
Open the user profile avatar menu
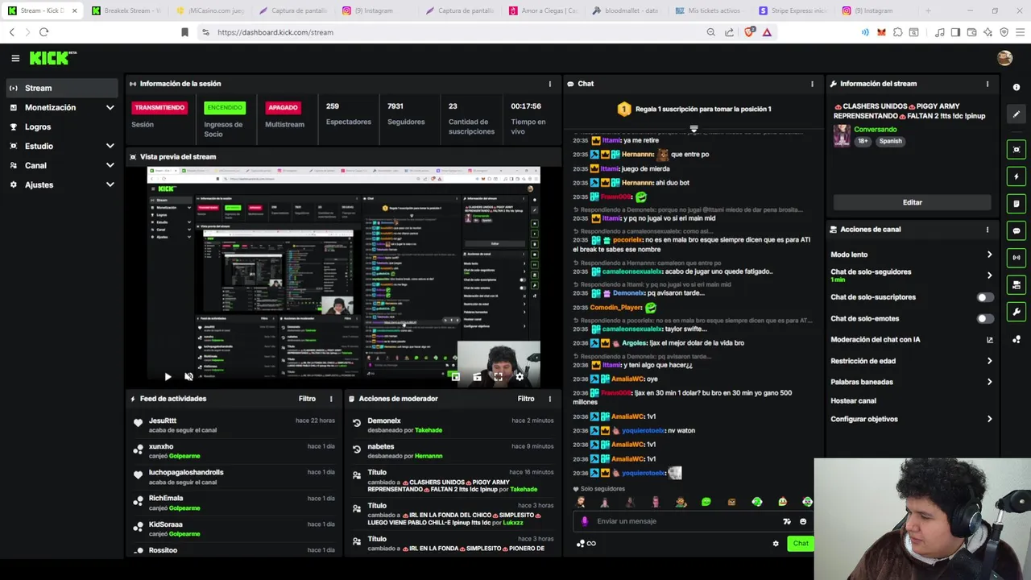point(1004,58)
